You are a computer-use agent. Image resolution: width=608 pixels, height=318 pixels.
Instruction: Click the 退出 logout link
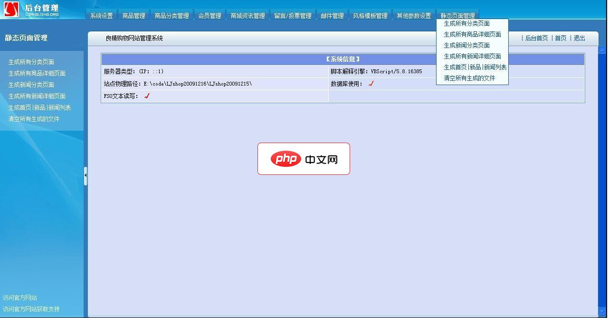579,38
